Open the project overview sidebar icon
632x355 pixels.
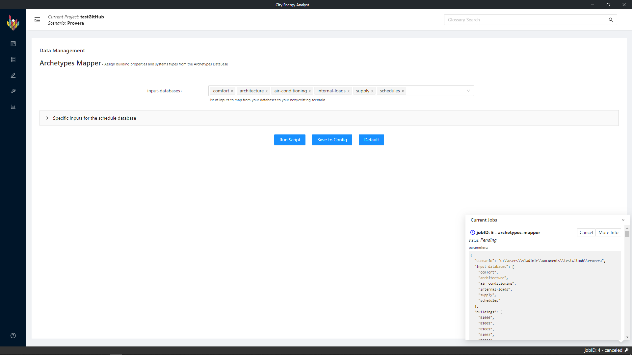pos(13,44)
